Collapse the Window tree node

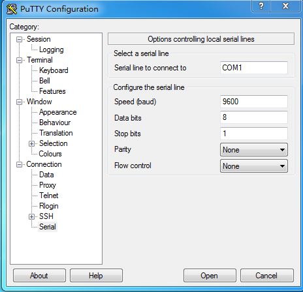pos(20,102)
